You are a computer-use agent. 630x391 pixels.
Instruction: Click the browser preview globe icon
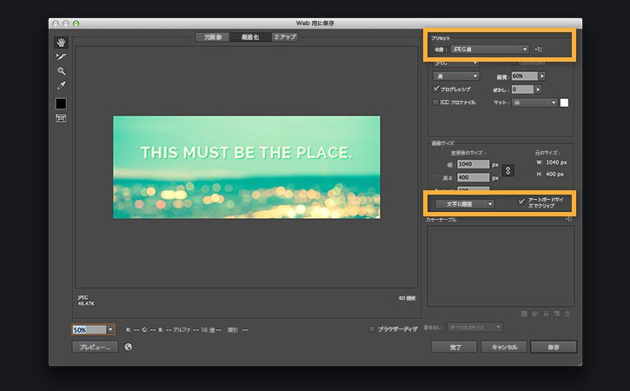(128, 347)
